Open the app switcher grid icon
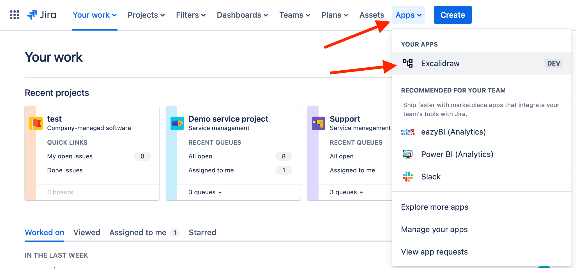Viewport: 576px width, 268px height. coord(15,15)
